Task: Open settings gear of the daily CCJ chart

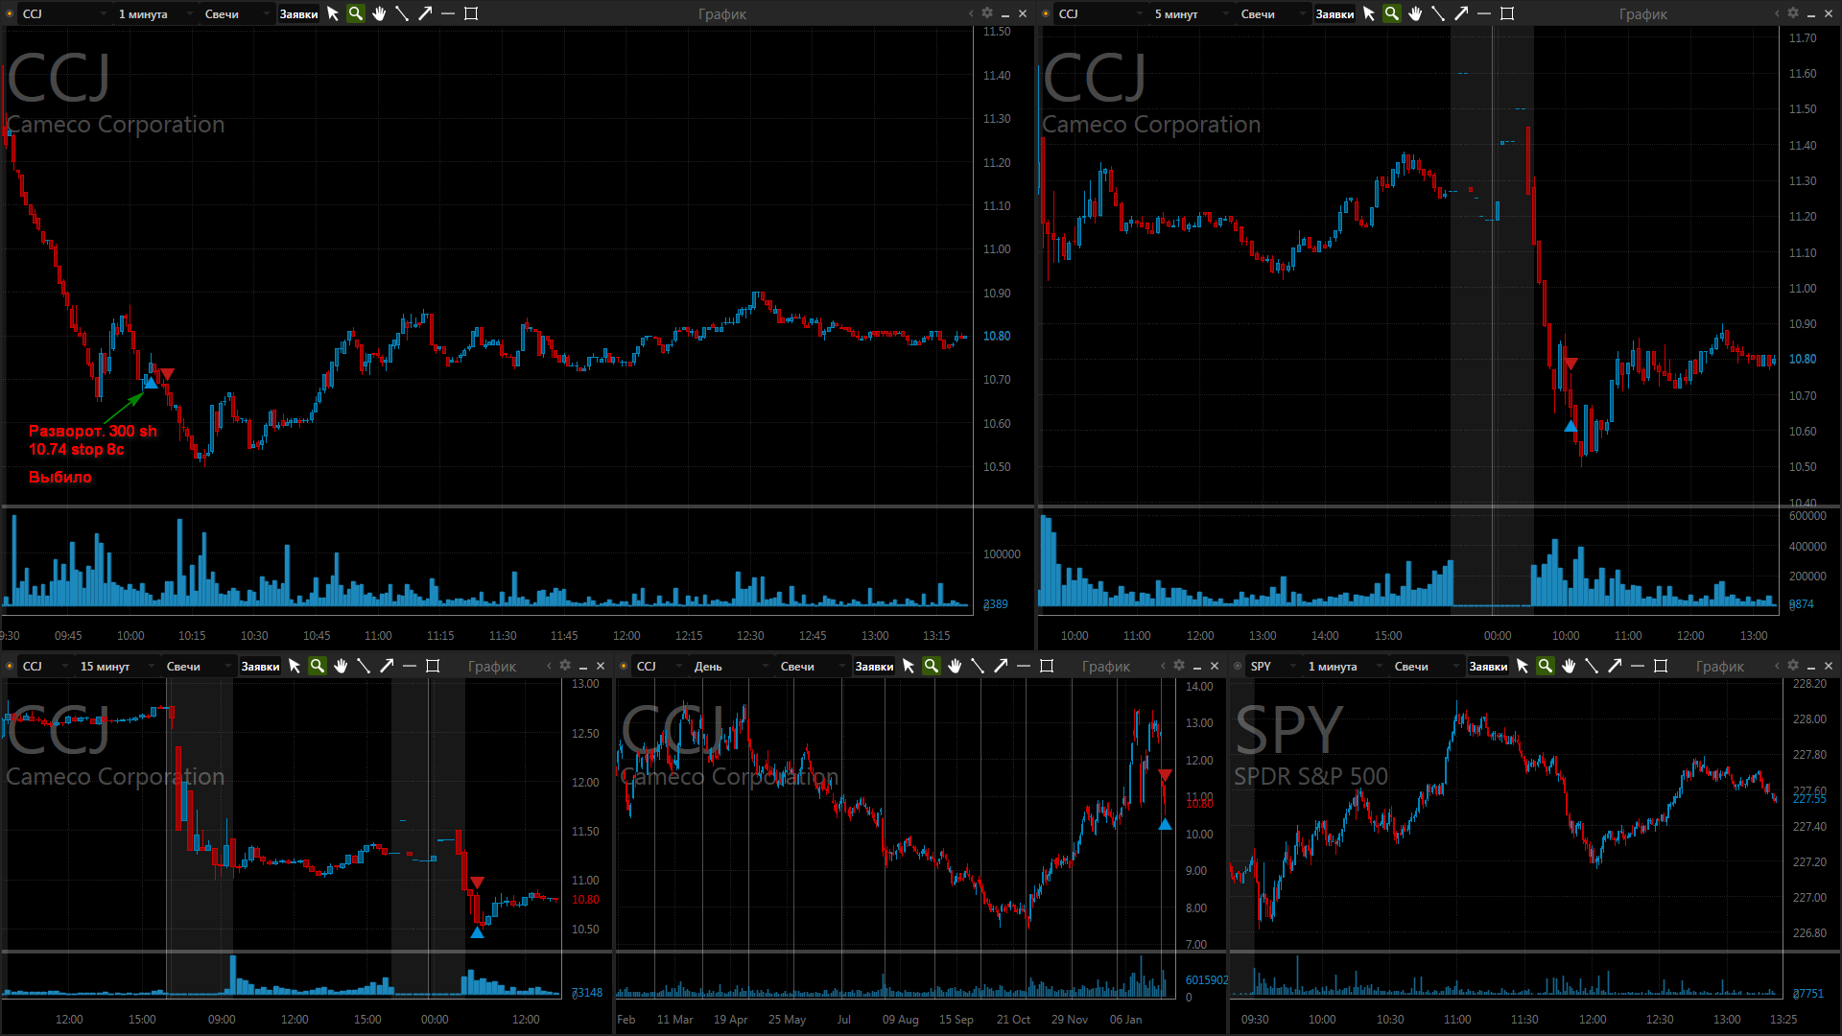Action: (x=1179, y=666)
